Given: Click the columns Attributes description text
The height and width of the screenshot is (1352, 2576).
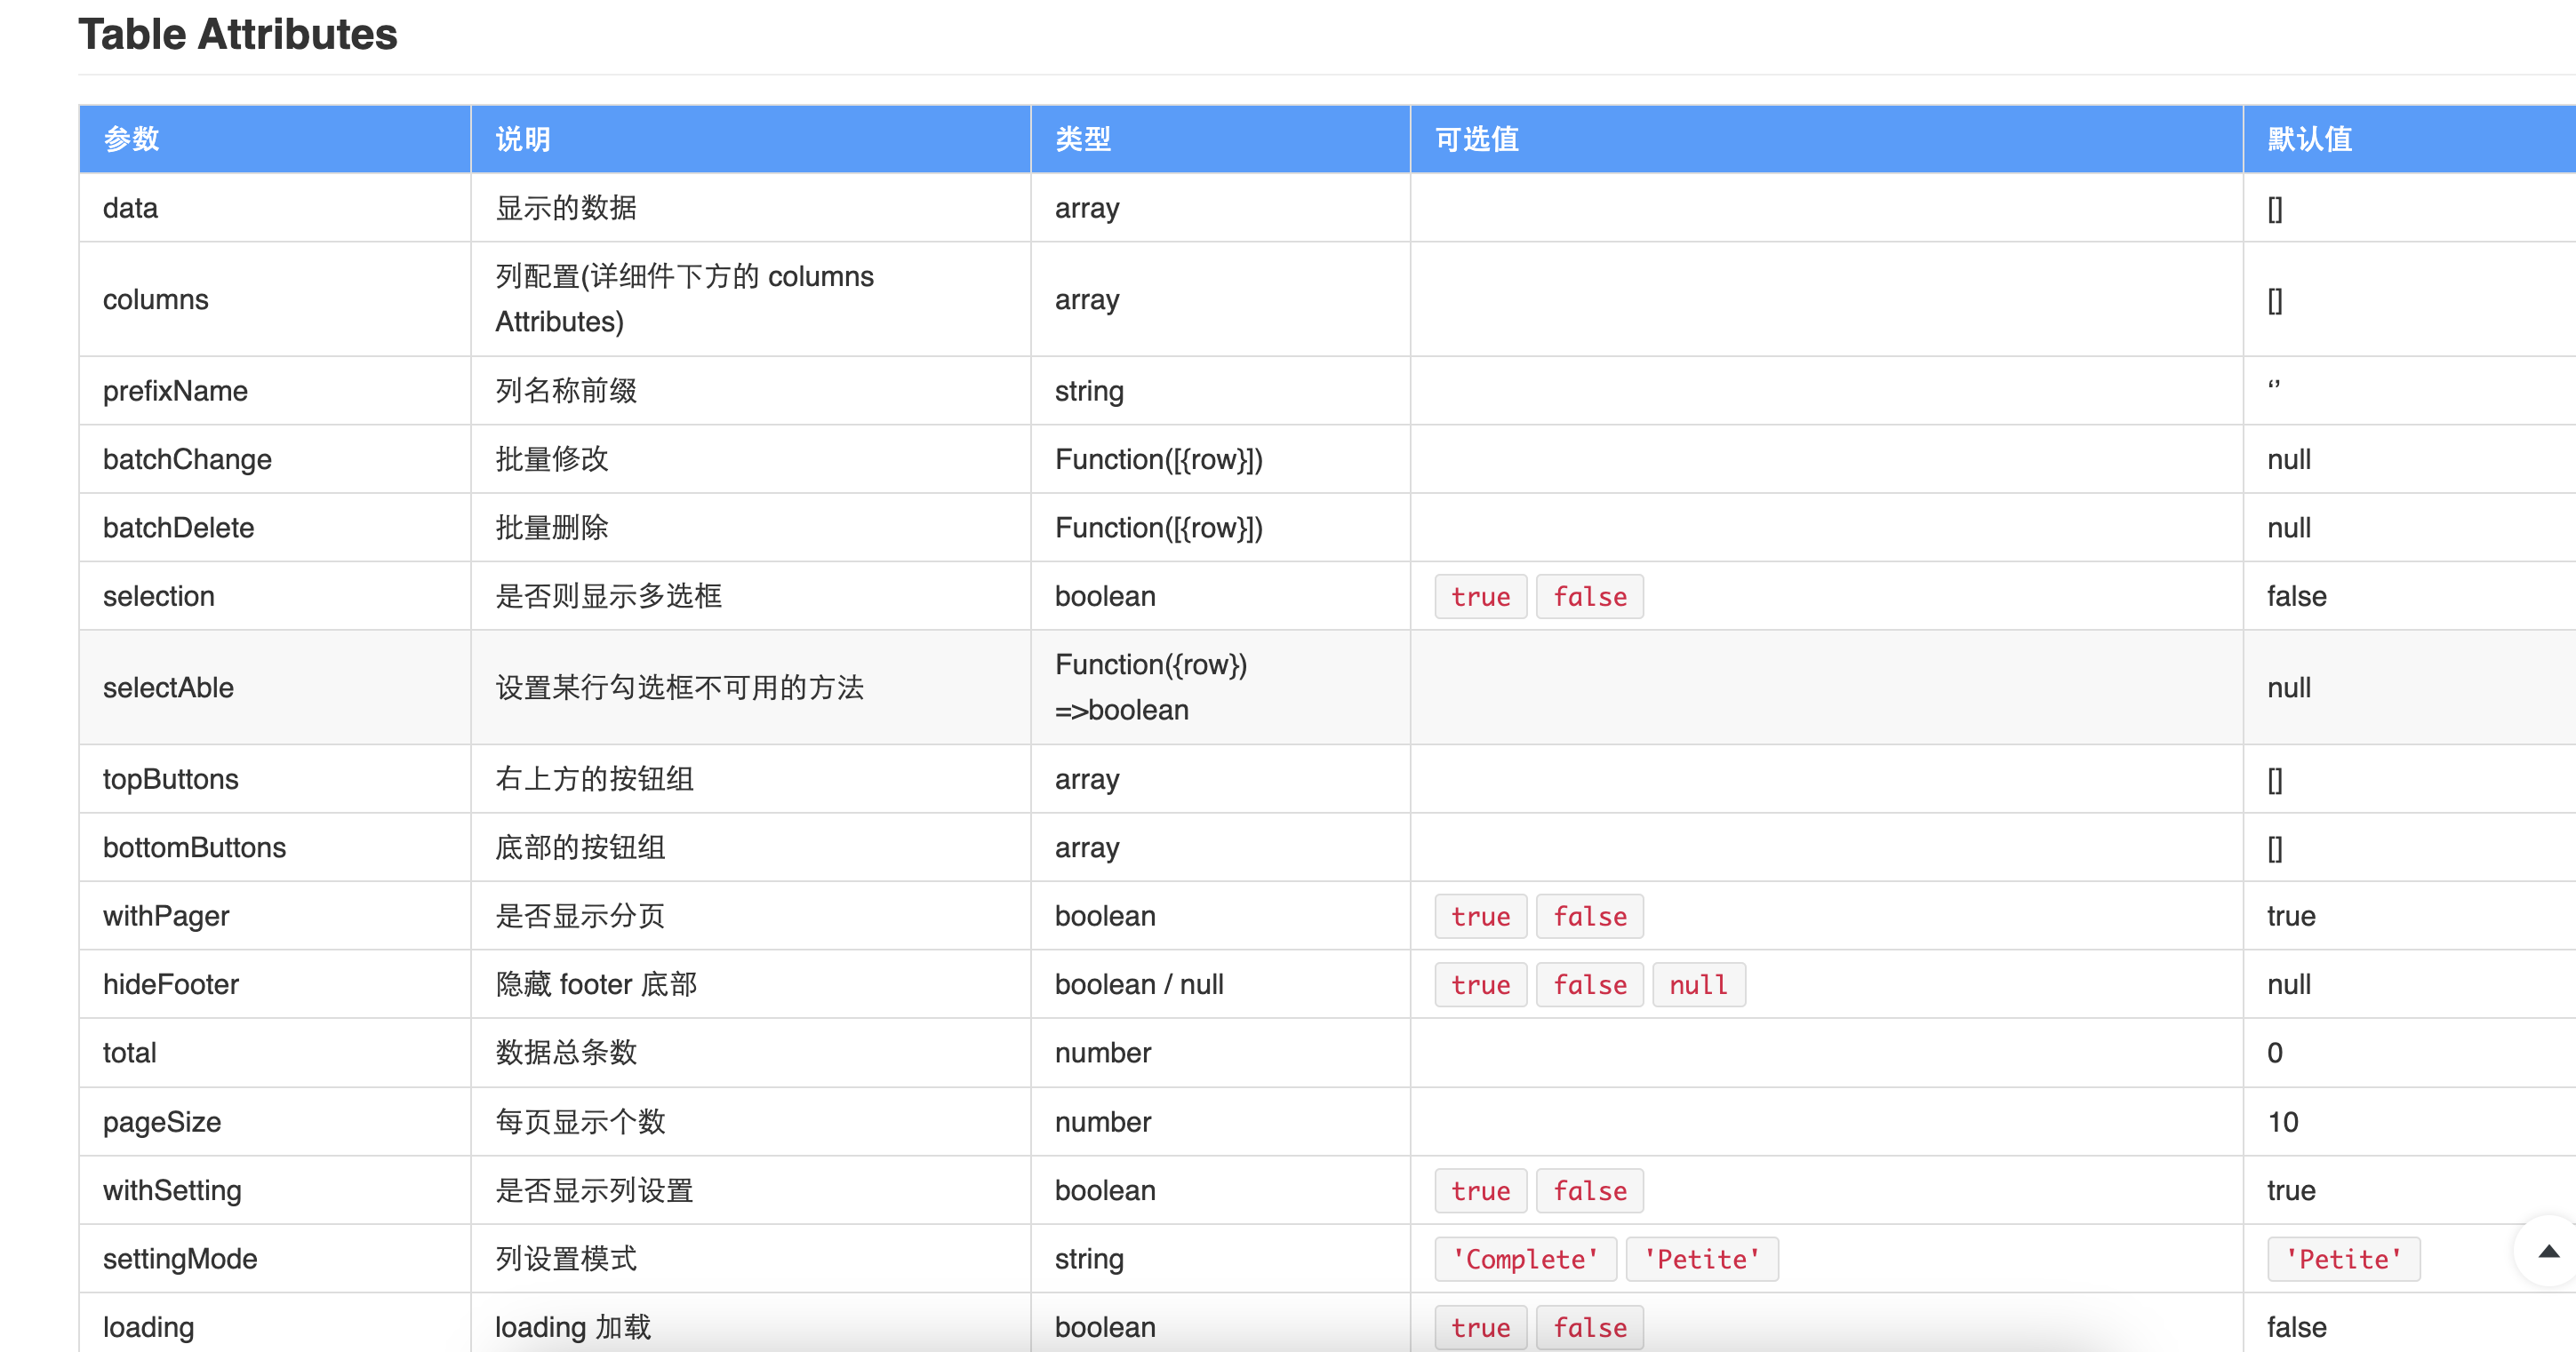Looking at the screenshot, I should 685,298.
